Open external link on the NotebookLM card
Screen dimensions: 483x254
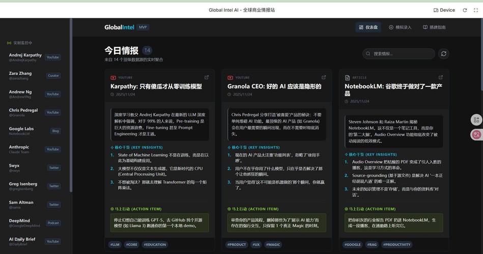(x=440, y=77)
